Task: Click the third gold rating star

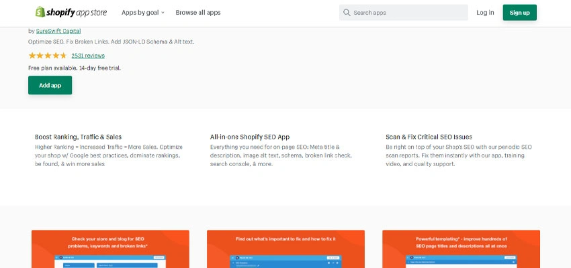Action: coord(47,56)
